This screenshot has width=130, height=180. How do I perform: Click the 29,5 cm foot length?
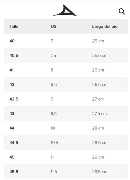point(100,172)
